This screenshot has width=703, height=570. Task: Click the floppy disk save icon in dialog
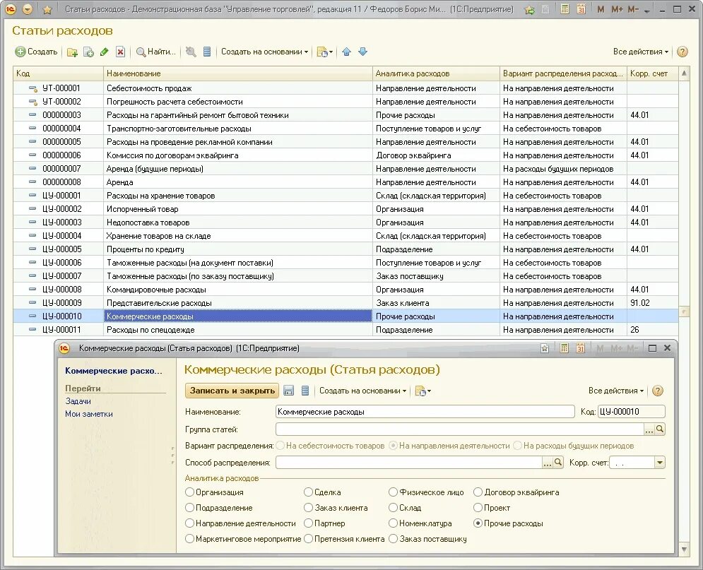point(289,391)
